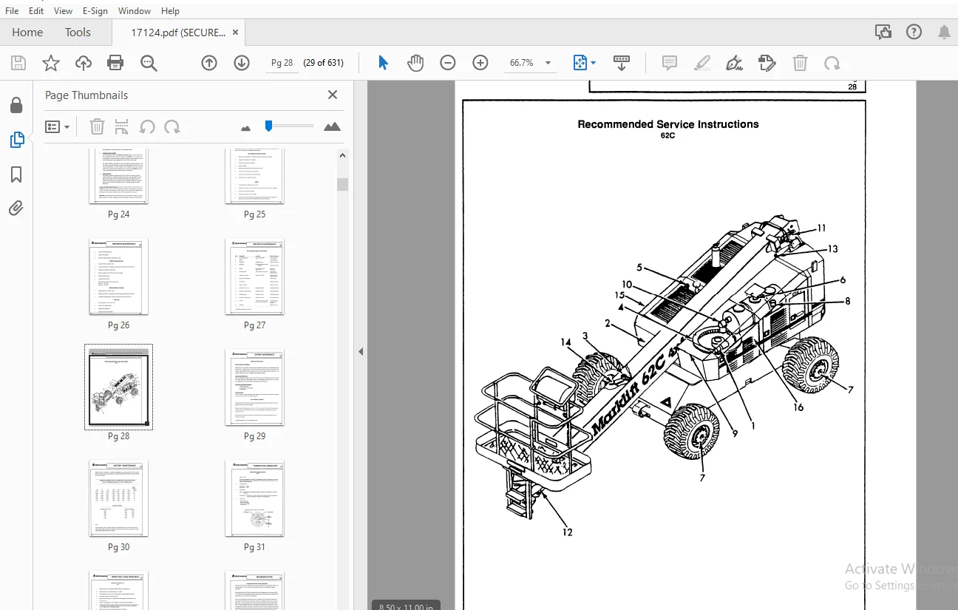Open the Help menu
The image size is (958, 610).
pyautogui.click(x=170, y=11)
